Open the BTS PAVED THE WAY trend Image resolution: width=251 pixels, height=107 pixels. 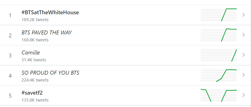(47, 33)
